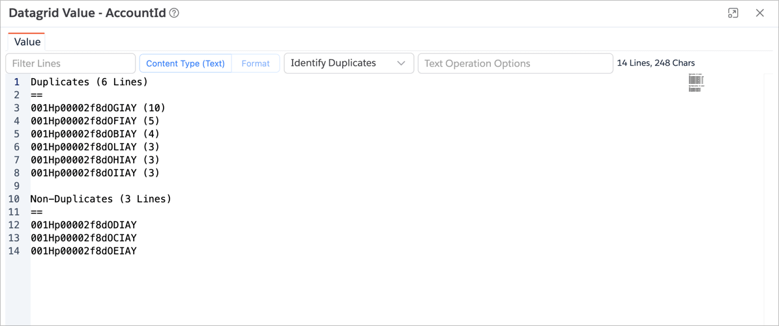Click line number 1 in the gutter
The image size is (779, 326).
(x=17, y=82)
